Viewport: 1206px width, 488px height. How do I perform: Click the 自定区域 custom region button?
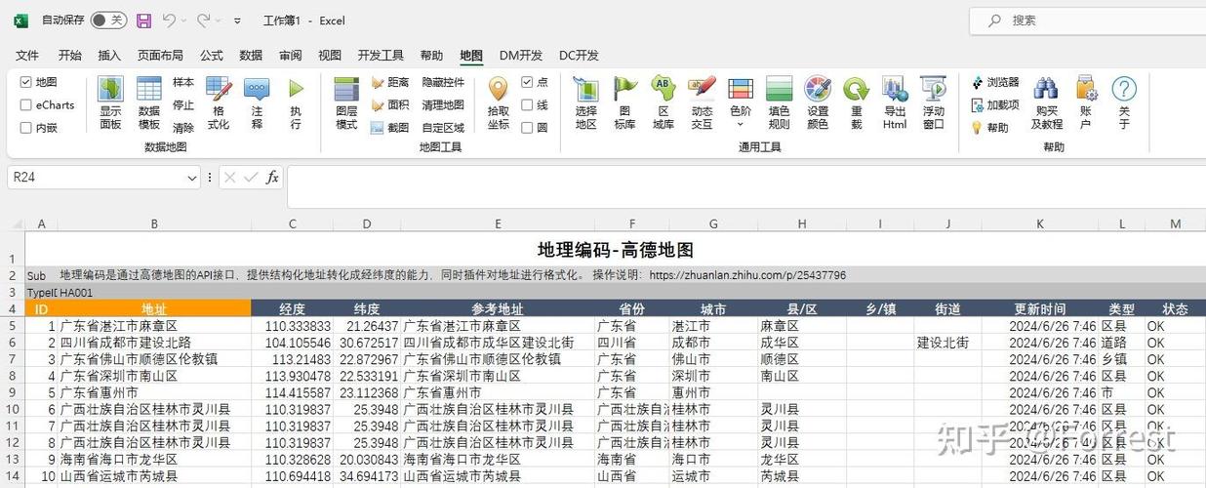(443, 128)
